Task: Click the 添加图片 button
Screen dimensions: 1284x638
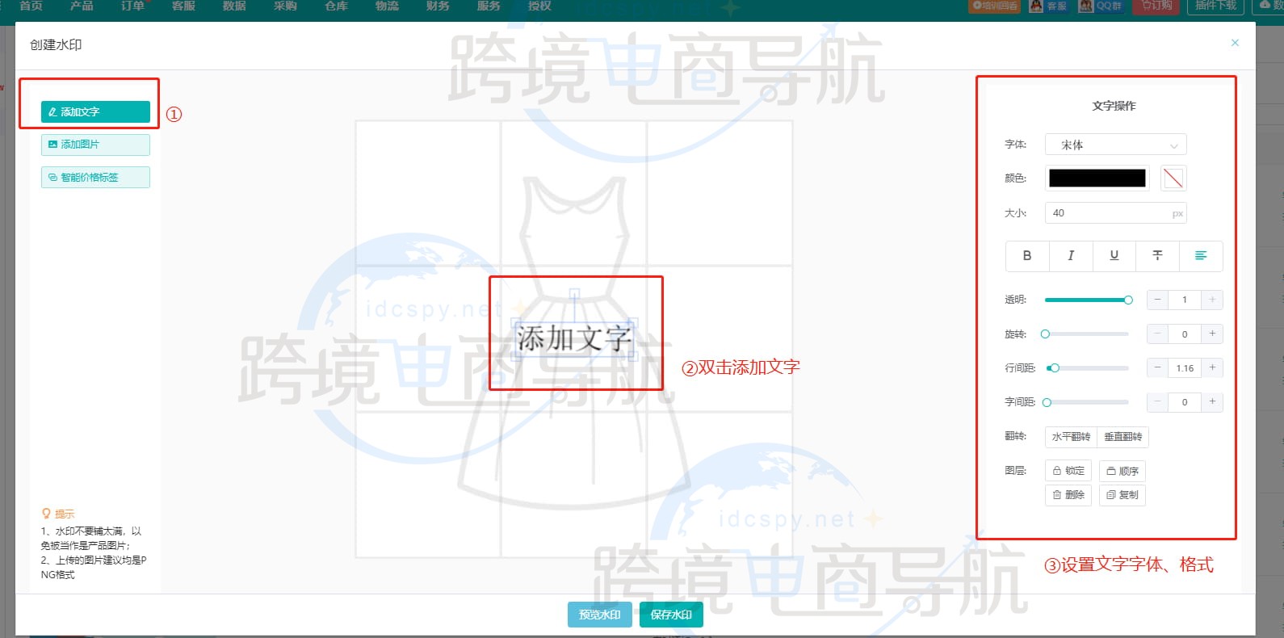Action: click(x=95, y=145)
